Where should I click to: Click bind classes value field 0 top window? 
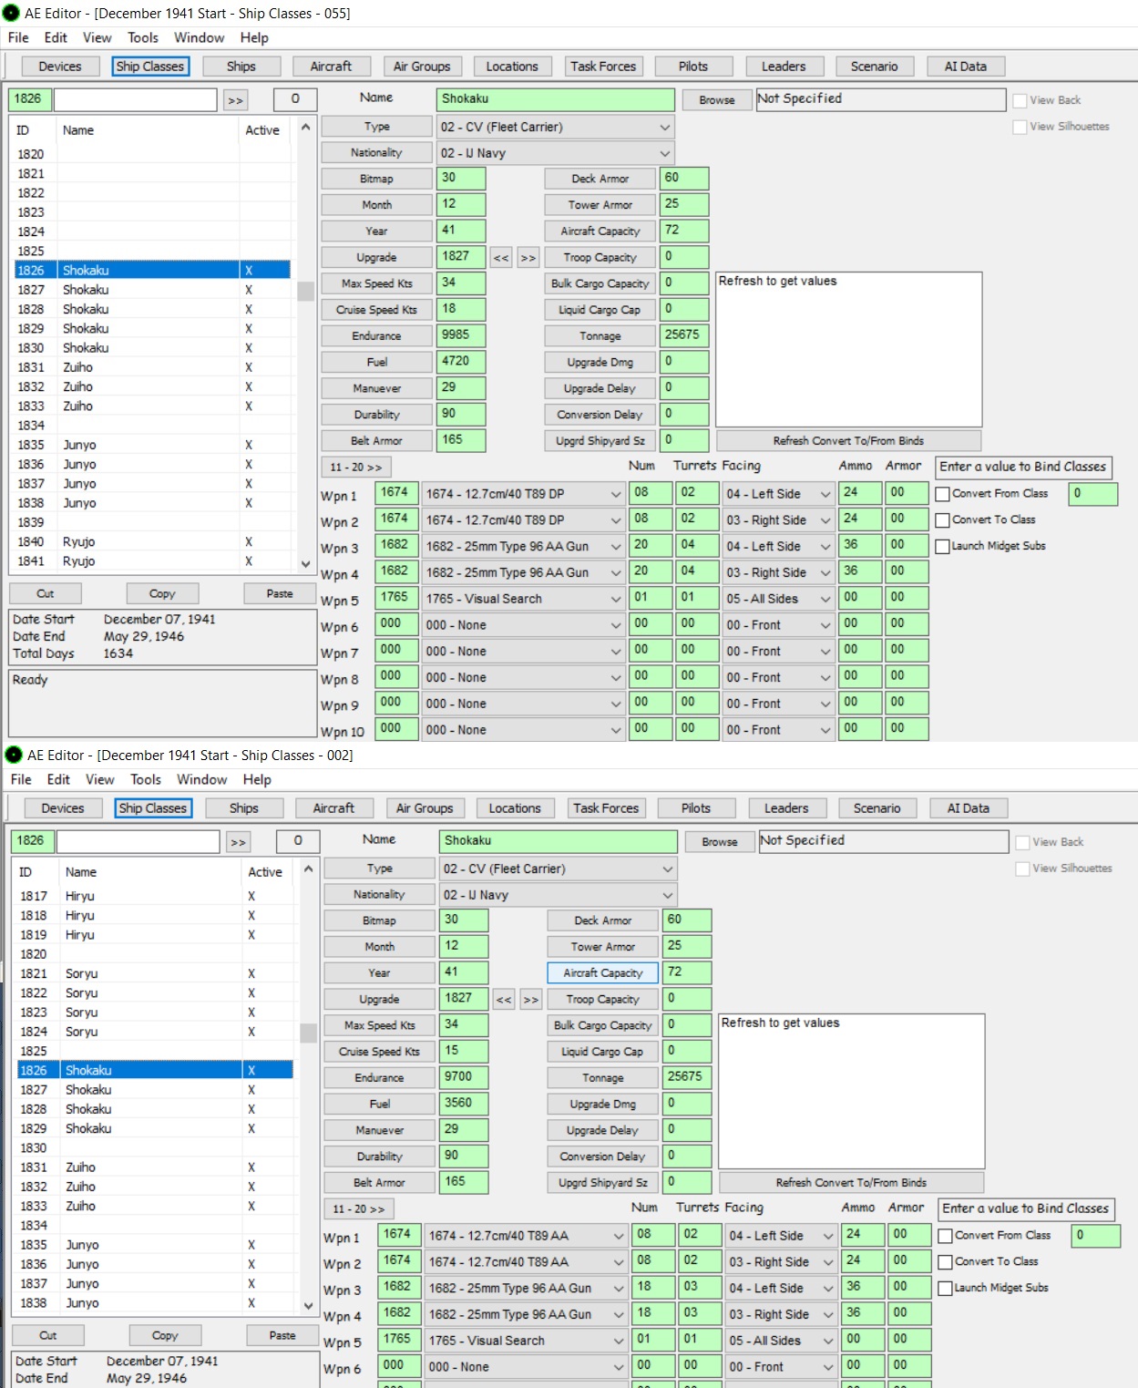coord(1093,494)
